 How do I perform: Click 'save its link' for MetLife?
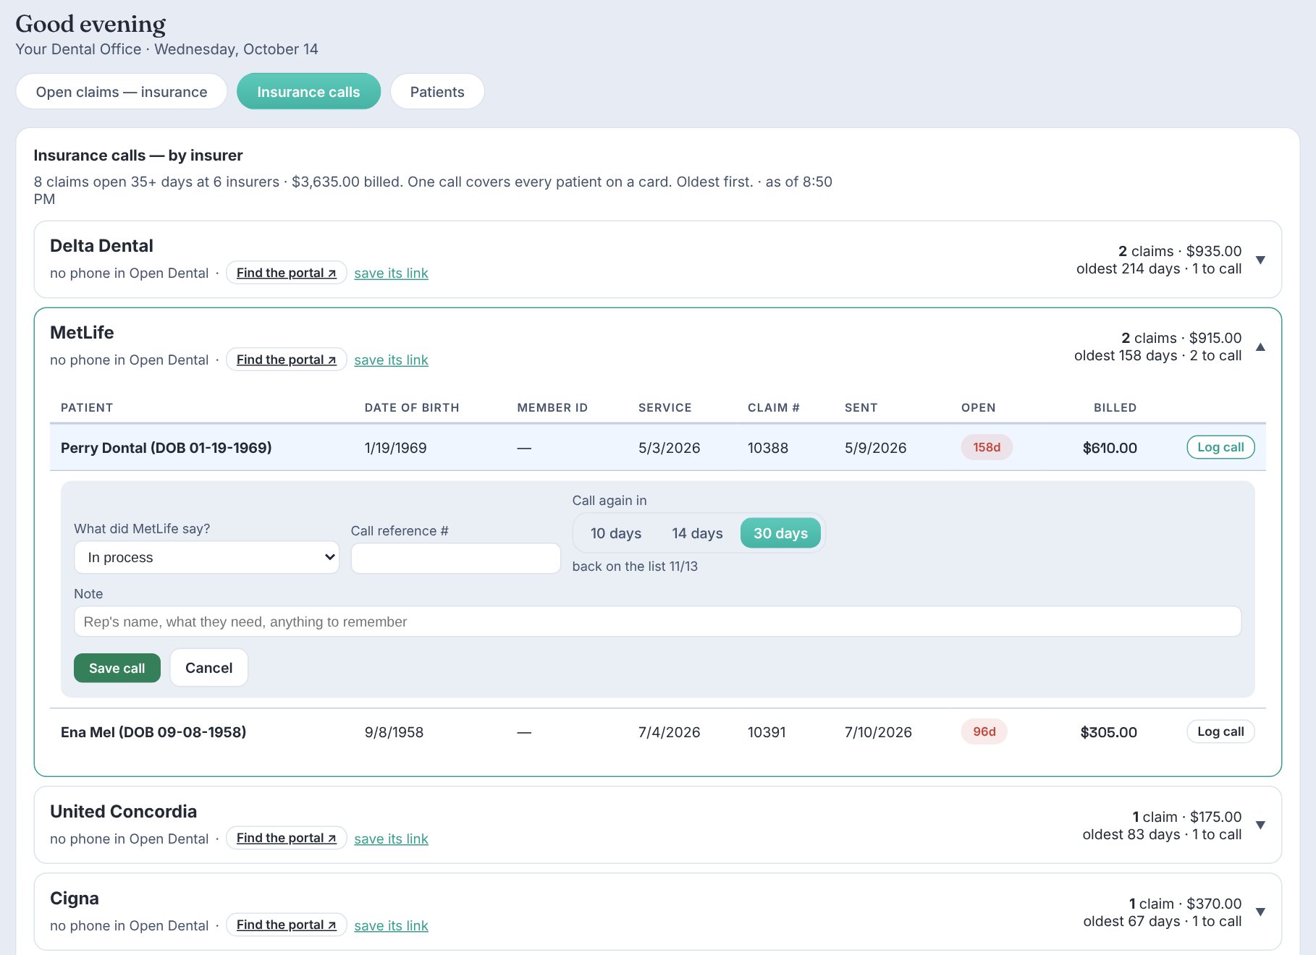point(391,360)
